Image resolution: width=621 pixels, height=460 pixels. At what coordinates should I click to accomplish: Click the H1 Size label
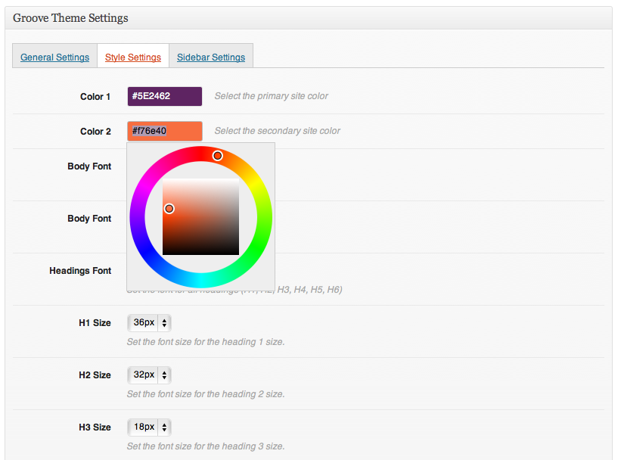click(x=95, y=323)
